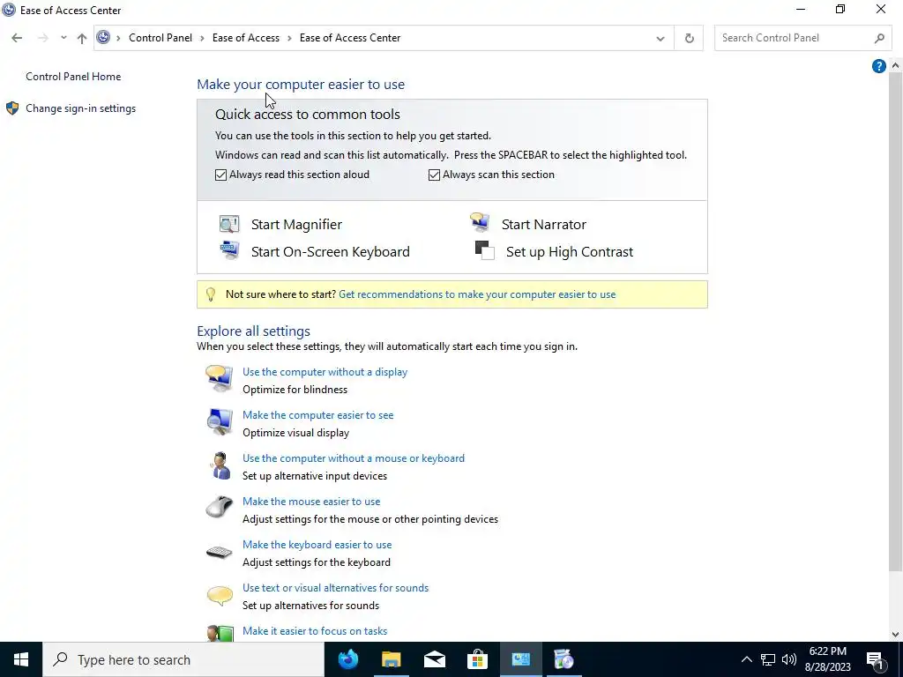Open 'Use text or visual alternatives for sounds'
This screenshot has width=903, height=677.
335,588
